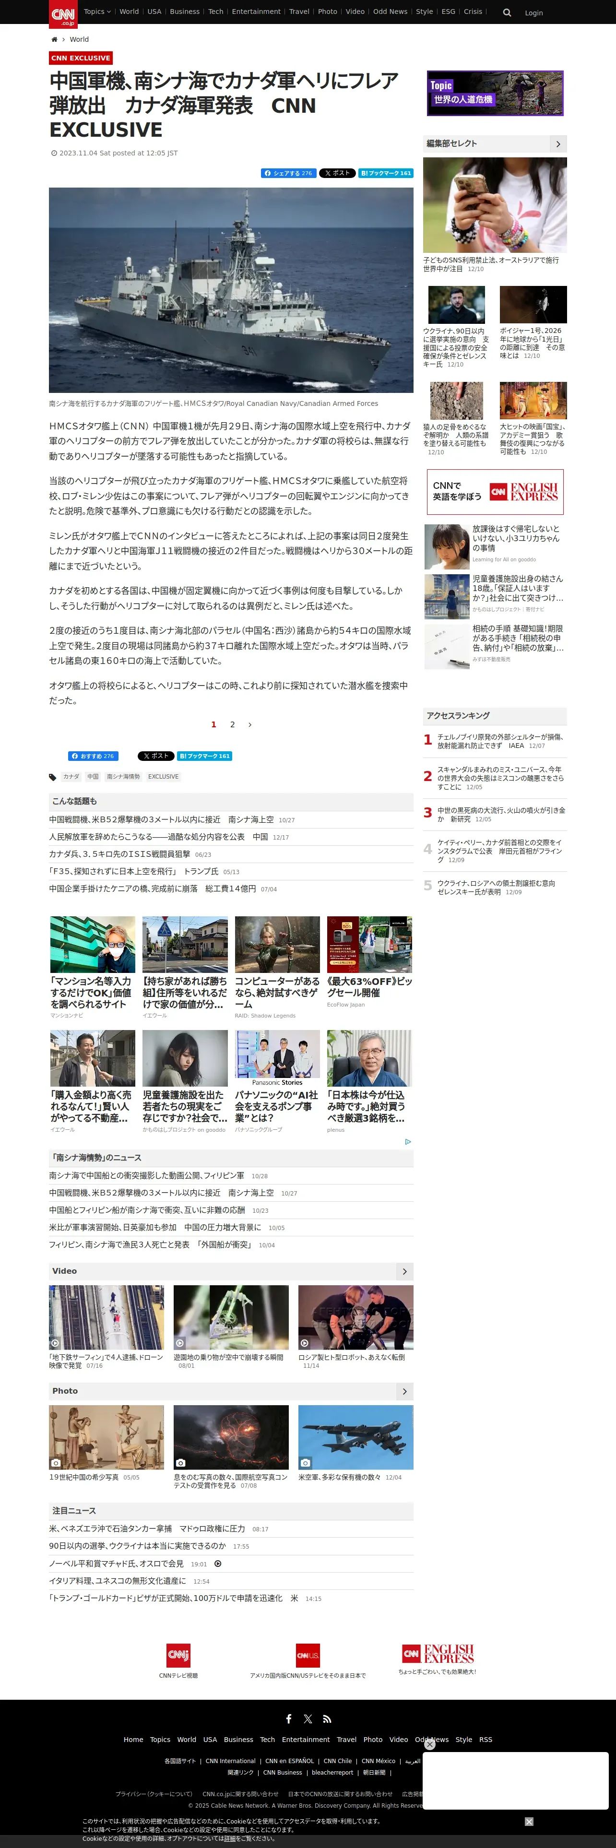The width and height of the screenshot is (616, 1848).
Task: Dismiss the cookie notice banner
Action: [x=529, y=1822]
